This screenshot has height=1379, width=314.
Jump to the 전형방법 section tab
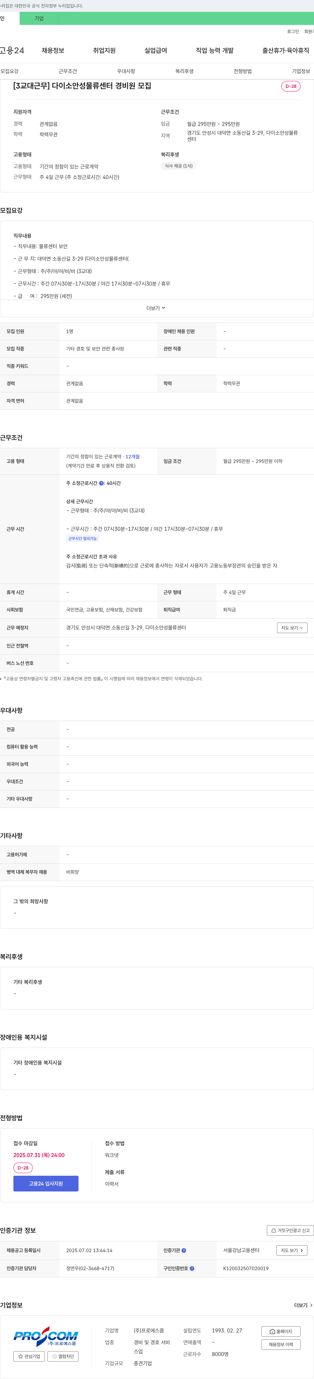[x=242, y=71]
